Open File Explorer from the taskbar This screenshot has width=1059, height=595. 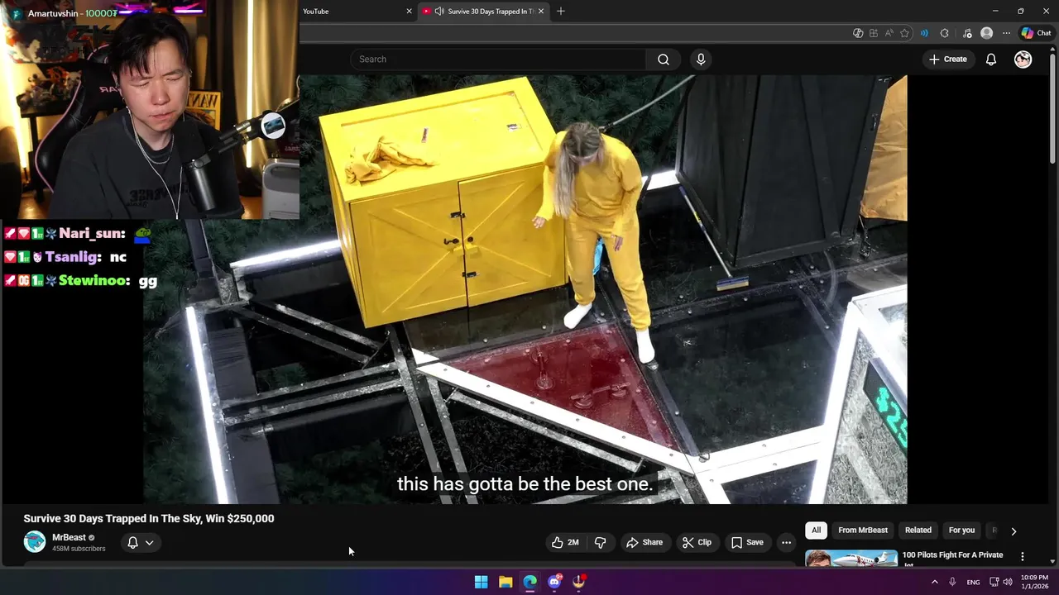tap(506, 582)
